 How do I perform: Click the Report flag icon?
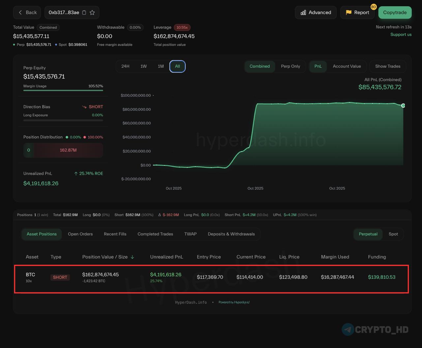point(348,13)
